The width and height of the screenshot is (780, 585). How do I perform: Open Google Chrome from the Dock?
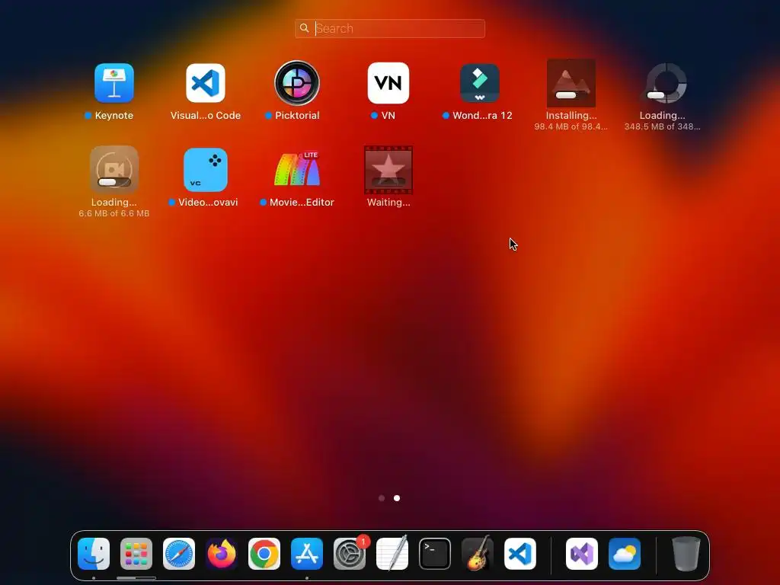pyautogui.click(x=264, y=554)
